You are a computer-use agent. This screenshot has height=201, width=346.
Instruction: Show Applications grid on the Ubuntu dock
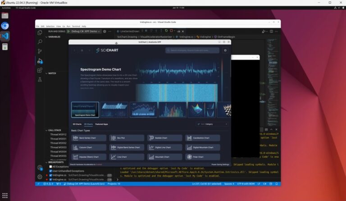pos(5,196)
